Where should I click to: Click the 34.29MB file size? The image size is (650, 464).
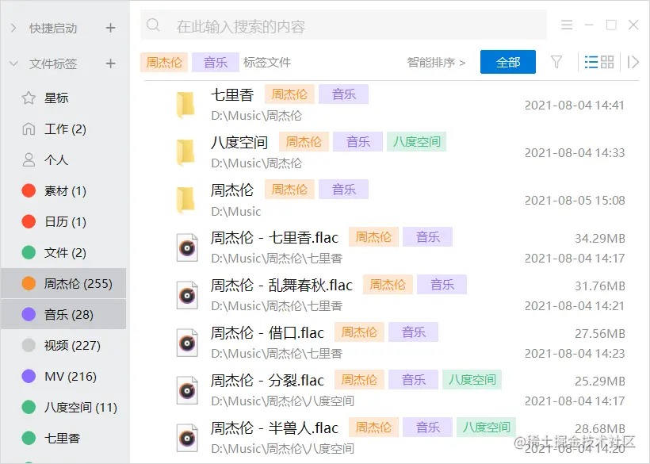(x=600, y=239)
